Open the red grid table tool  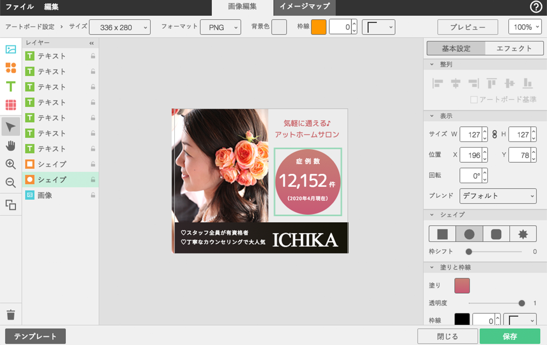tap(11, 105)
